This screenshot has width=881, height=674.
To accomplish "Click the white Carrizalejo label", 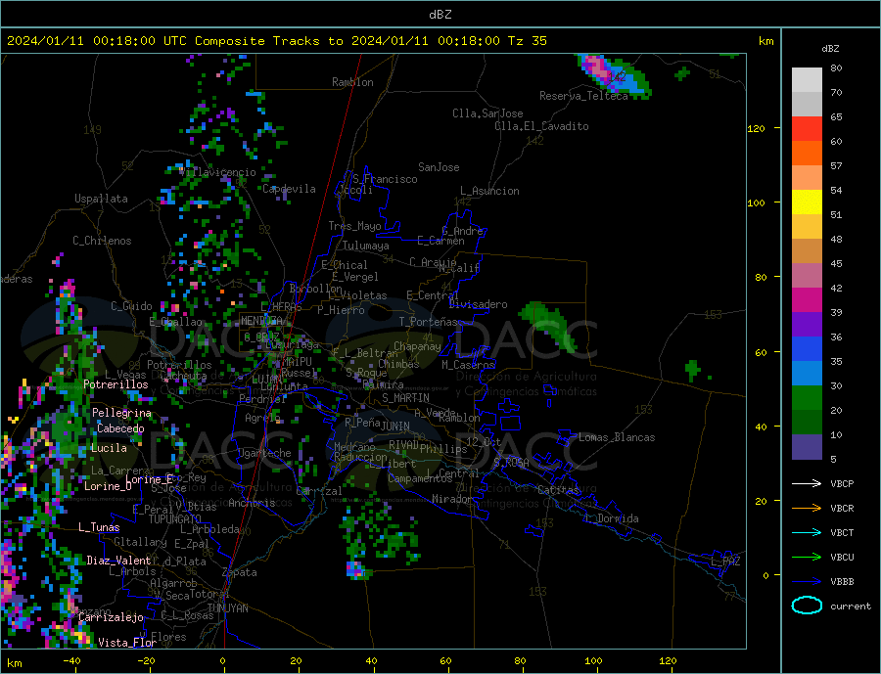I will (x=111, y=618).
